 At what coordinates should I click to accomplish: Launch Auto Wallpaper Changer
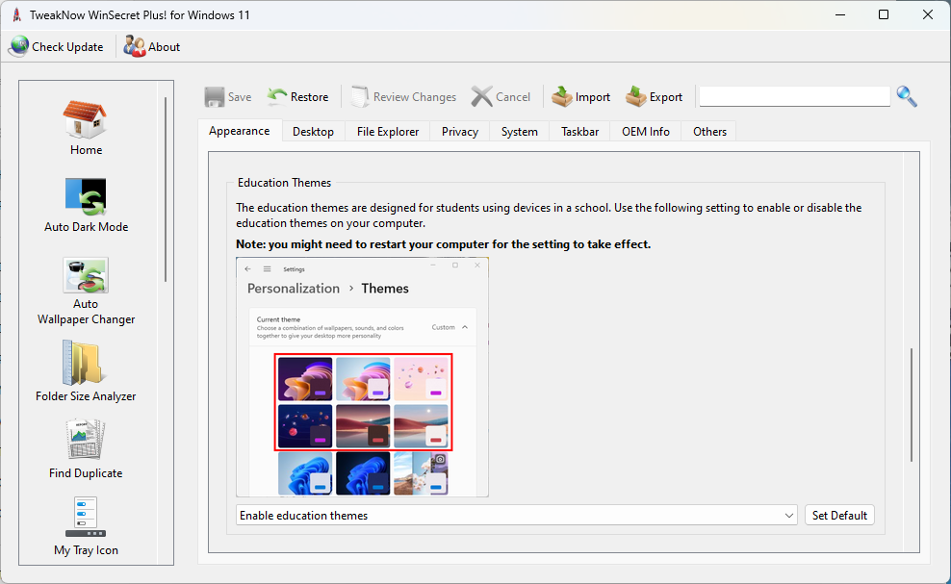(x=86, y=275)
